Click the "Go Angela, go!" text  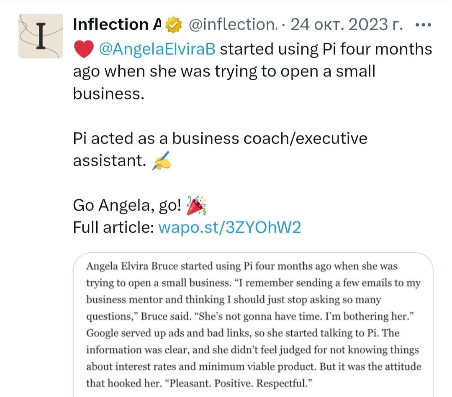tap(127, 205)
